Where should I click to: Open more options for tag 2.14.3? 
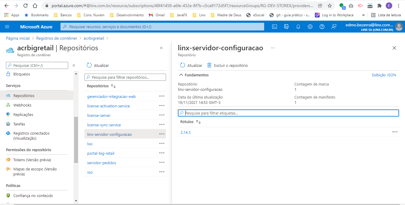point(395,132)
